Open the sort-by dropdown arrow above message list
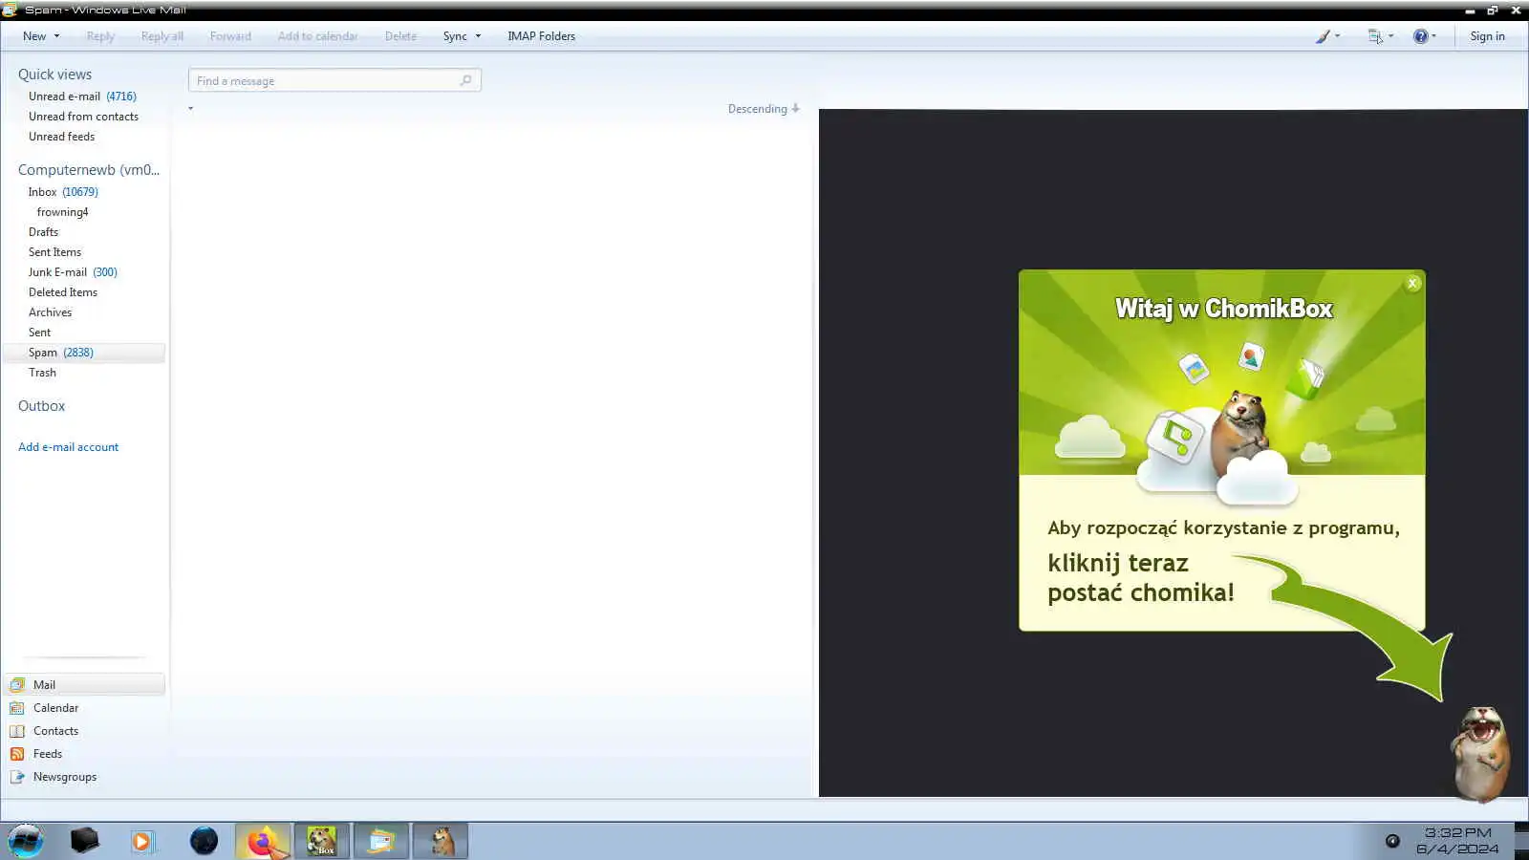This screenshot has width=1529, height=860. 191,109
